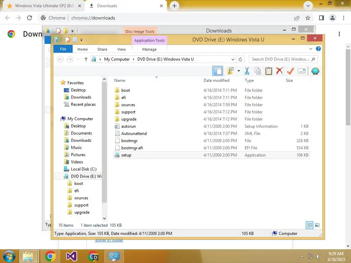Select the setup application file
351x263 pixels.
211,155
